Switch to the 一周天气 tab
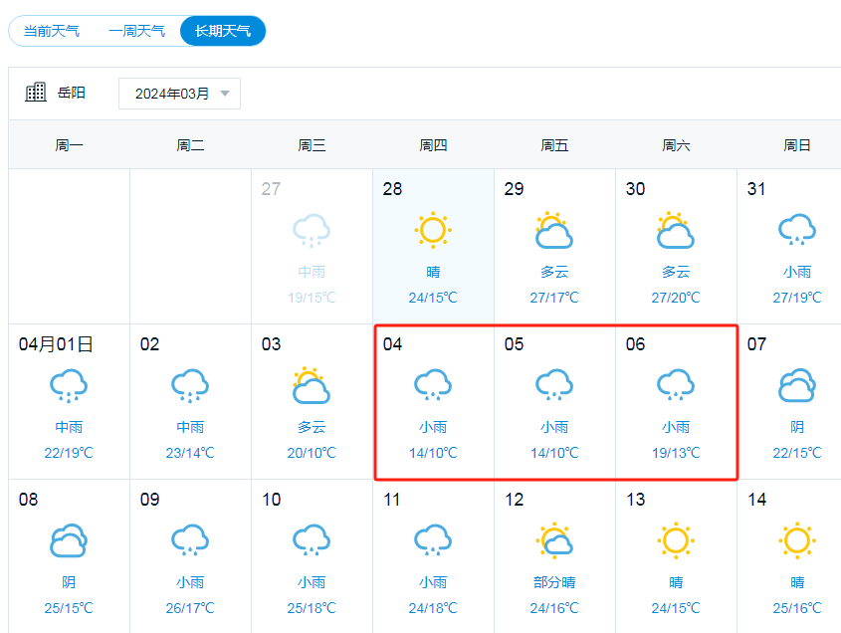 137,31
